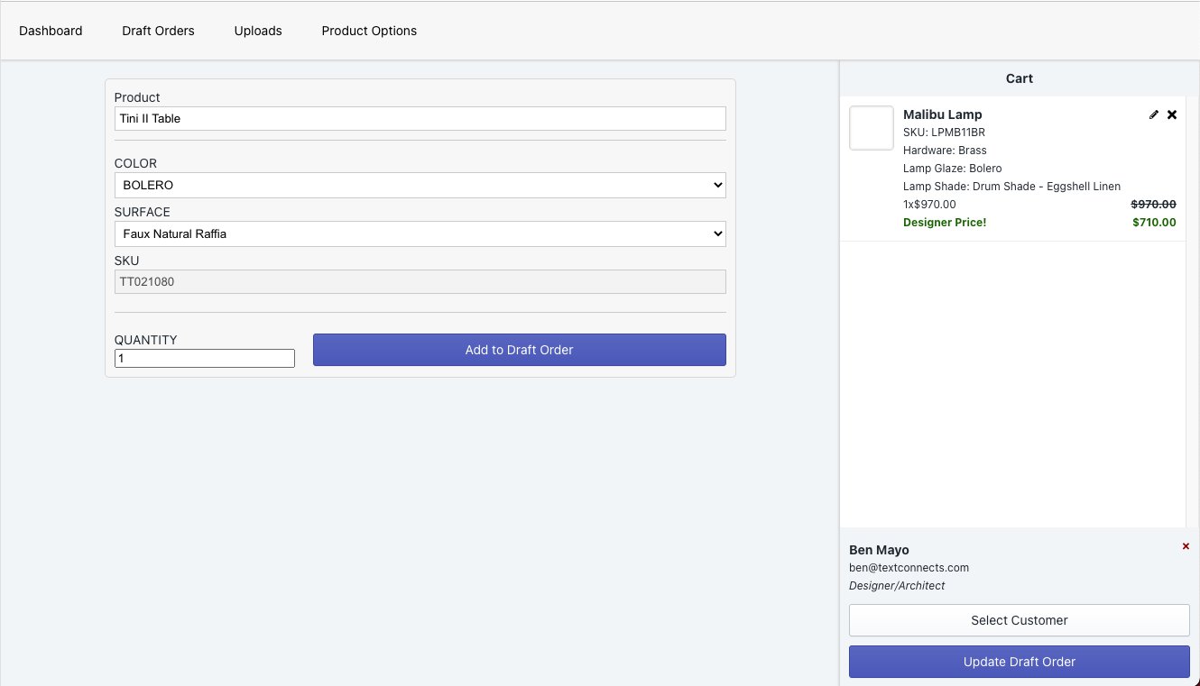Click the read-only SKU field TT021080

tap(420, 281)
